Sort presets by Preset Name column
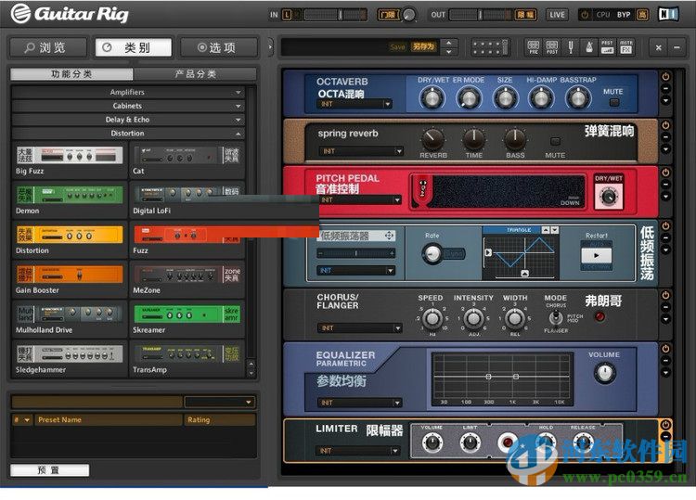This screenshot has height=500, width=696. 109,419
